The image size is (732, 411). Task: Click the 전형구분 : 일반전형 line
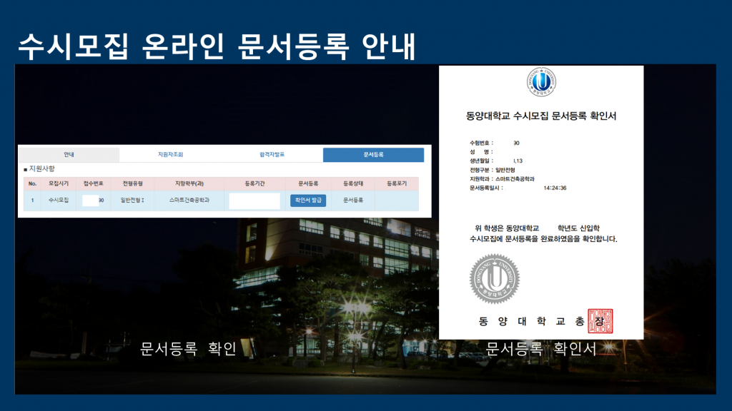[x=492, y=170]
